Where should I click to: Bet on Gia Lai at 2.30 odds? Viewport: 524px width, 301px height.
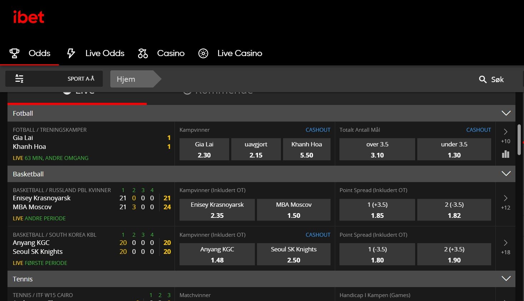(204, 149)
